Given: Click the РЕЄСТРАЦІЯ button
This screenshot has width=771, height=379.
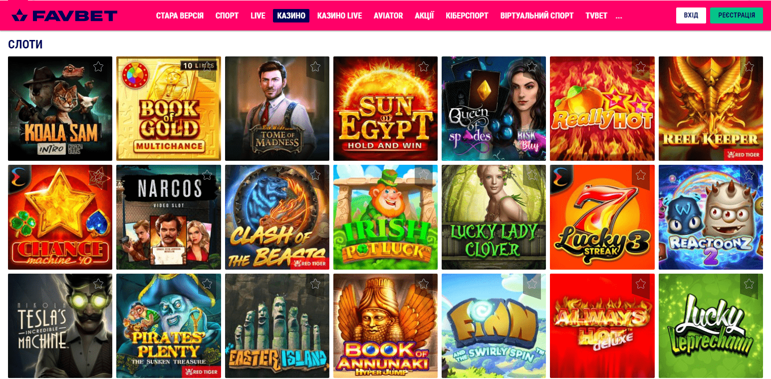Looking at the screenshot, I should [x=737, y=15].
